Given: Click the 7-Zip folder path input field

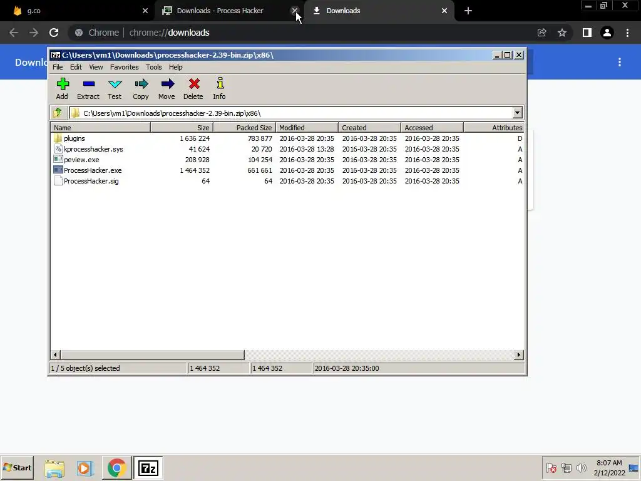Looking at the screenshot, I should (291, 113).
